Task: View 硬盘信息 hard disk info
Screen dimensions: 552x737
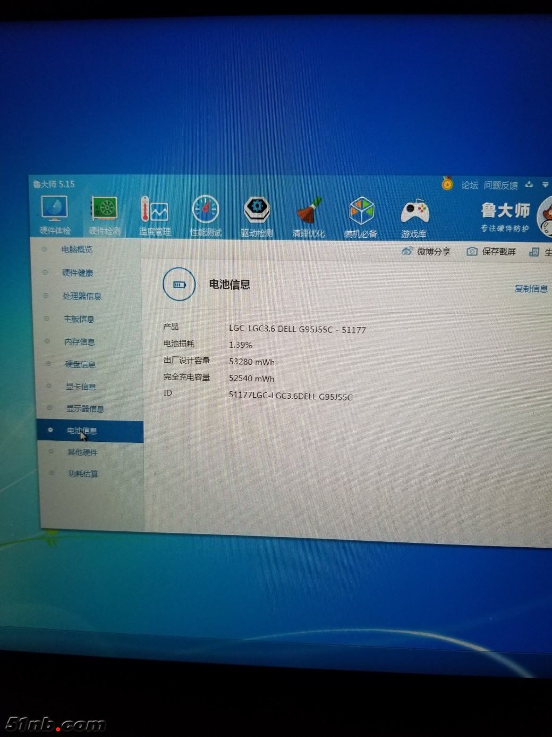Action: (x=80, y=364)
